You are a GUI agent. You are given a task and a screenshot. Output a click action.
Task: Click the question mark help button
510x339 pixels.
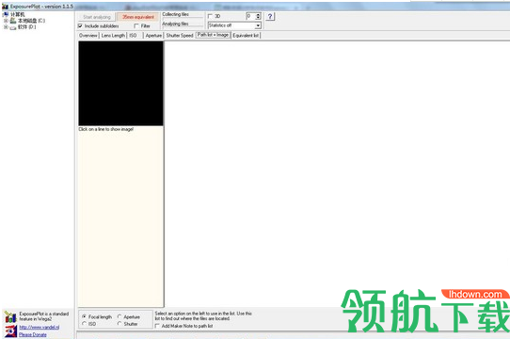click(x=270, y=17)
